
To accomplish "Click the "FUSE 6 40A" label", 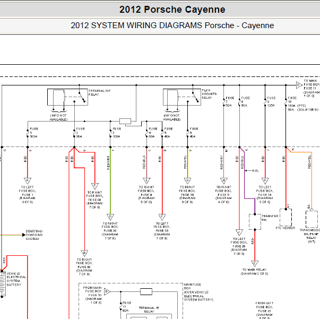I will point(194,133).
